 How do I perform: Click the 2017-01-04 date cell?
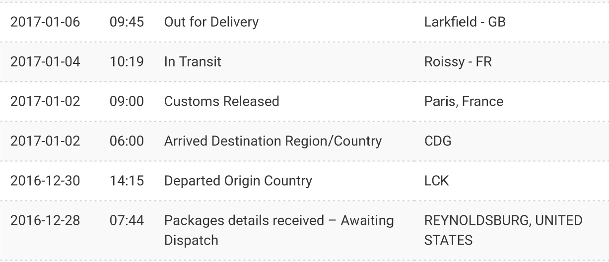point(46,62)
